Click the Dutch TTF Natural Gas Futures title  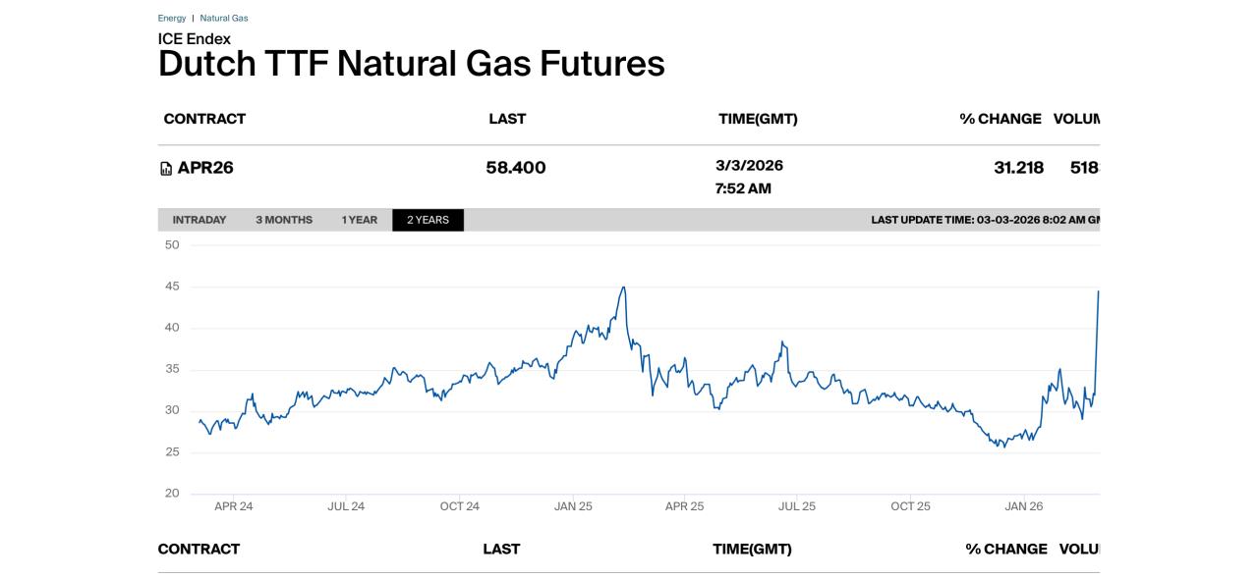coord(411,64)
